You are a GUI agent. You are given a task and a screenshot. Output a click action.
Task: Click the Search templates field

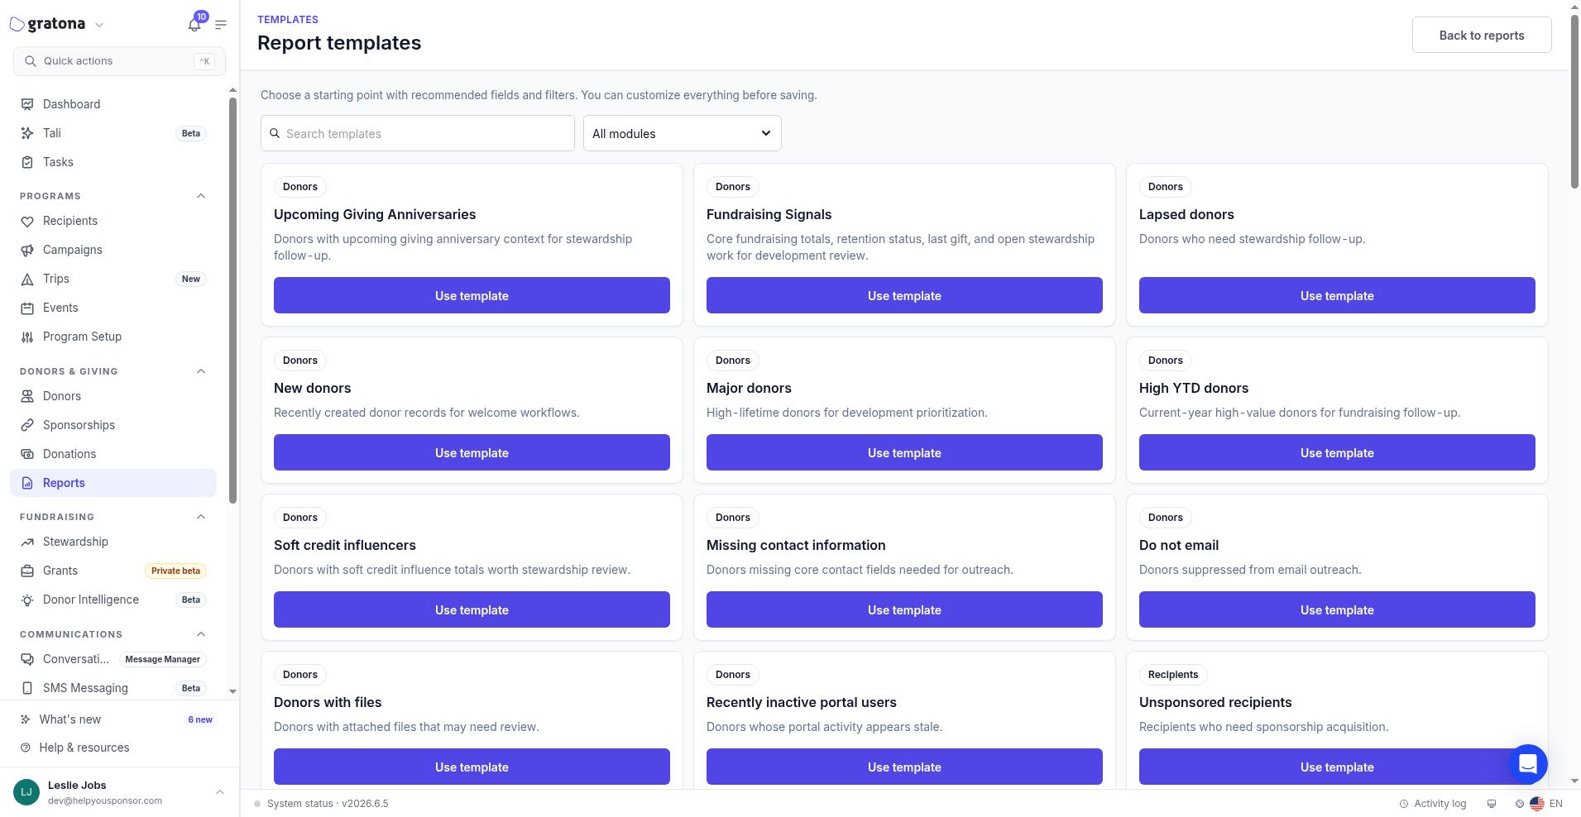point(418,133)
